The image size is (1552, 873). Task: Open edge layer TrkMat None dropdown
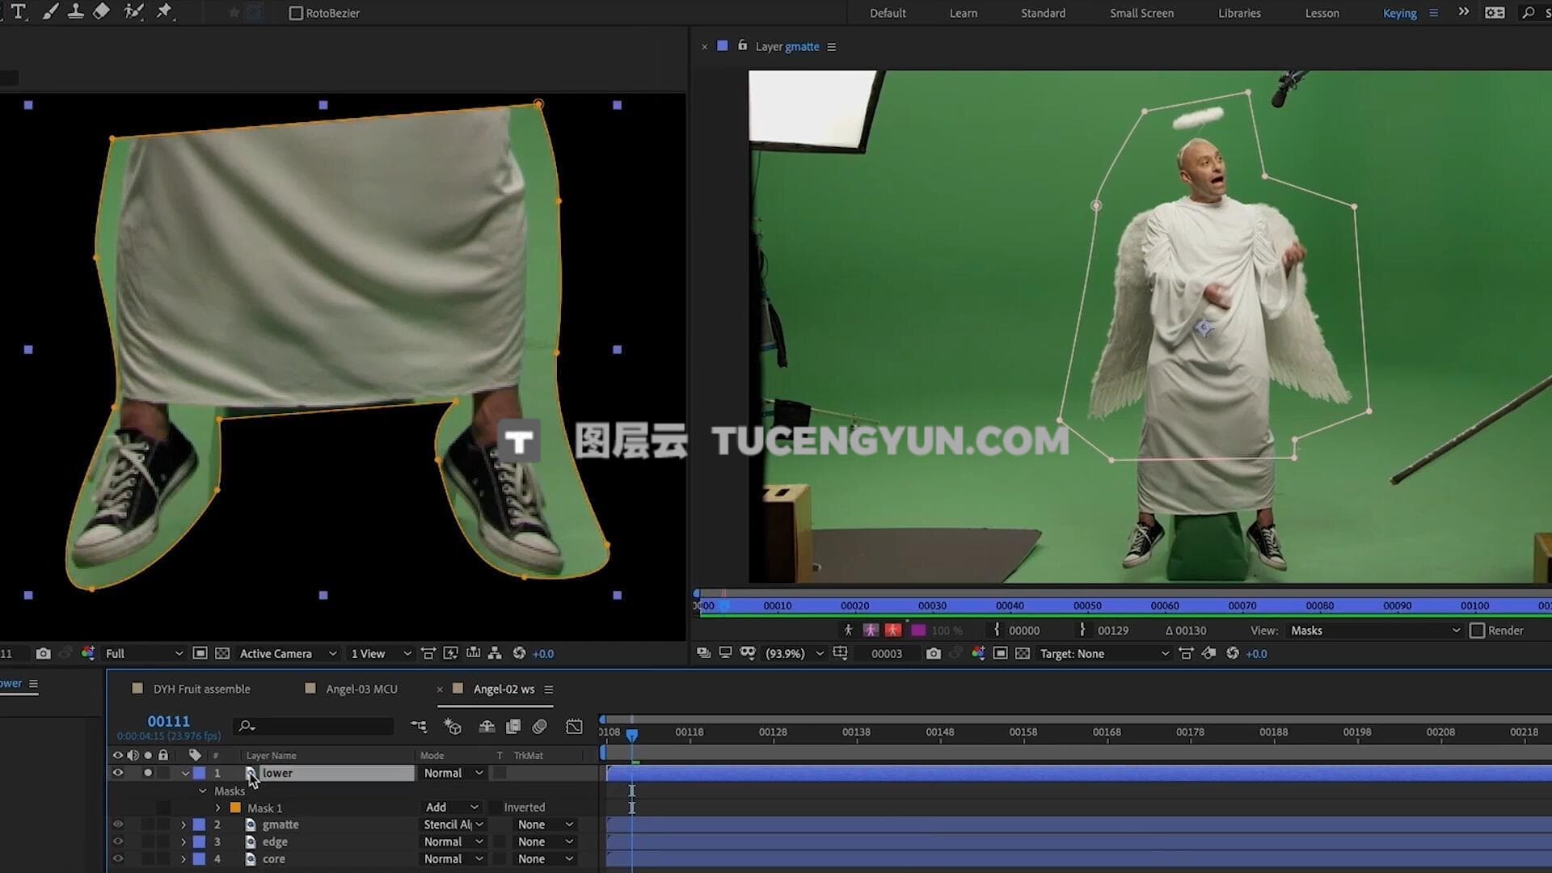pos(545,841)
